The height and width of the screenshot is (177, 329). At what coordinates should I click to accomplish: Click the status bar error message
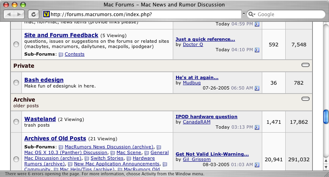pyautogui.click(x=104, y=174)
